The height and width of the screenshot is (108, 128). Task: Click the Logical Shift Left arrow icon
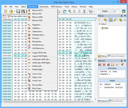click(x=29, y=53)
